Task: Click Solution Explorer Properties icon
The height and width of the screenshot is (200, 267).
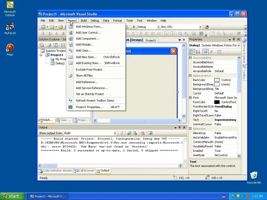Action: coord(42,45)
